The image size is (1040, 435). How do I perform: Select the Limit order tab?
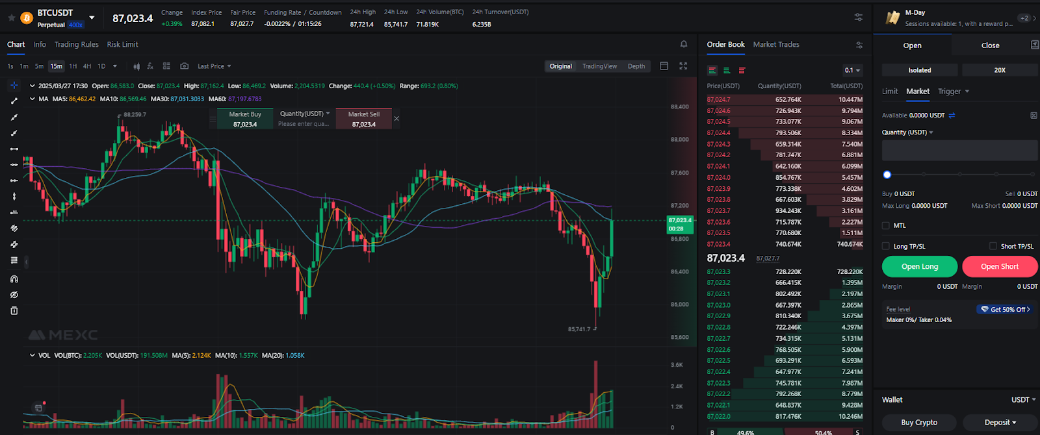[x=890, y=92]
